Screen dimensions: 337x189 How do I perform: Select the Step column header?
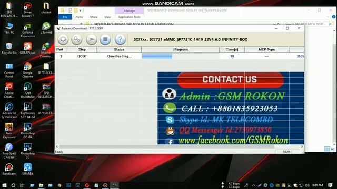click(82, 49)
